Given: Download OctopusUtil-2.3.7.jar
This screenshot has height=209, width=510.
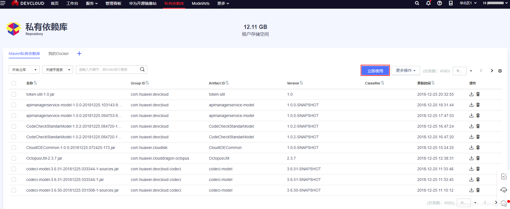Looking at the screenshot, I should [x=471, y=158].
